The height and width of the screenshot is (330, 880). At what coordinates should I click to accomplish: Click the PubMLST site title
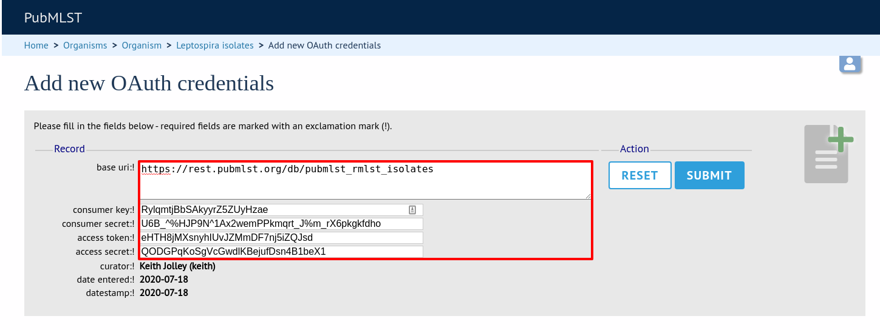[53, 18]
